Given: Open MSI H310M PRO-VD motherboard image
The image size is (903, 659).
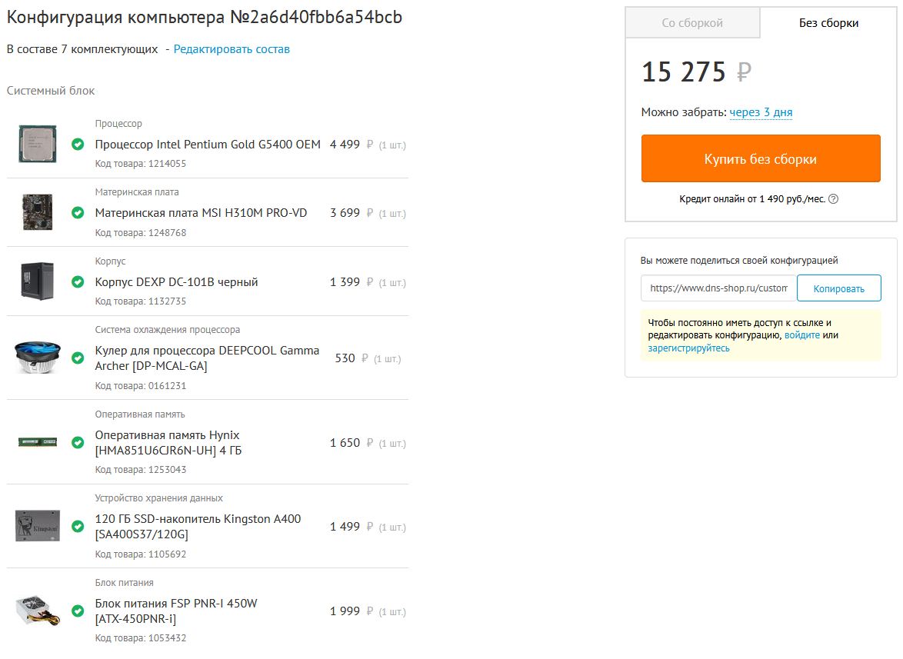Looking at the screenshot, I should [37, 212].
